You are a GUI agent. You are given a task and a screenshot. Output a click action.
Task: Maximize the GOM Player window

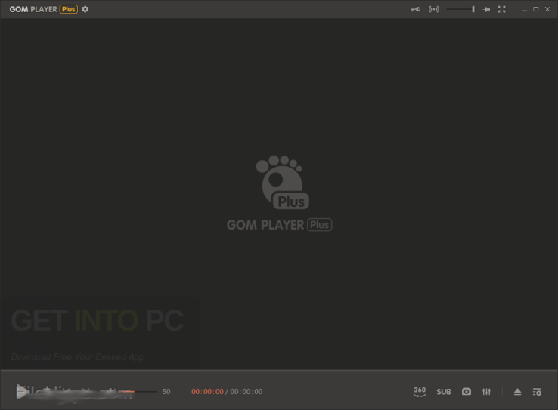[535, 9]
